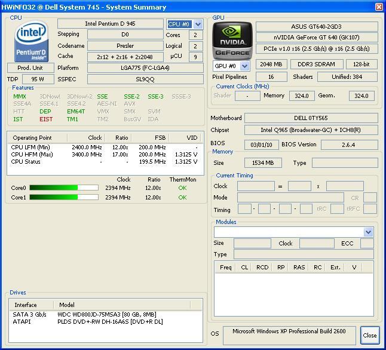The width and height of the screenshot is (386, 350).
Task: Click the memory size 1534 MB field
Action: coord(263,163)
